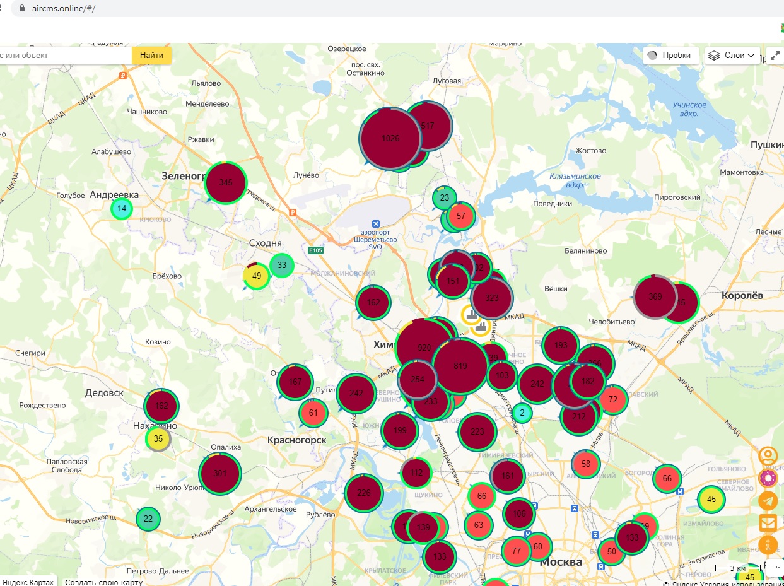Click the pink donut icon
Viewport: 784px width, 586px height.
pyautogui.click(x=768, y=478)
